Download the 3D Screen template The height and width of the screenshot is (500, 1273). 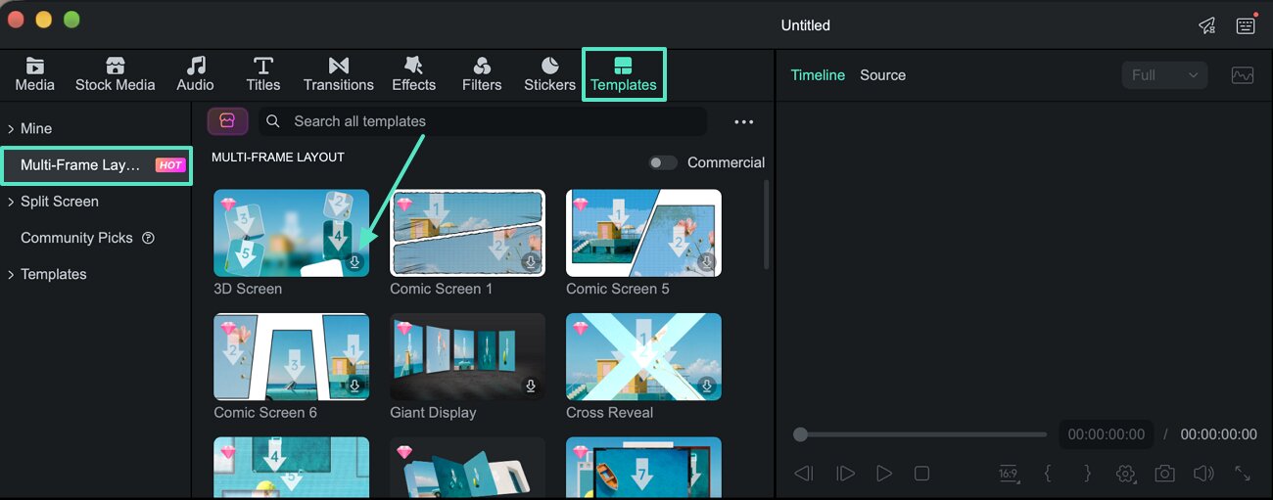354,262
